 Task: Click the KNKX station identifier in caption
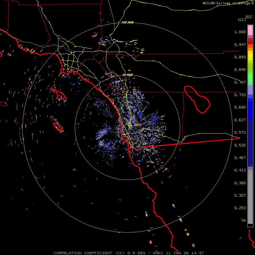point(158,253)
